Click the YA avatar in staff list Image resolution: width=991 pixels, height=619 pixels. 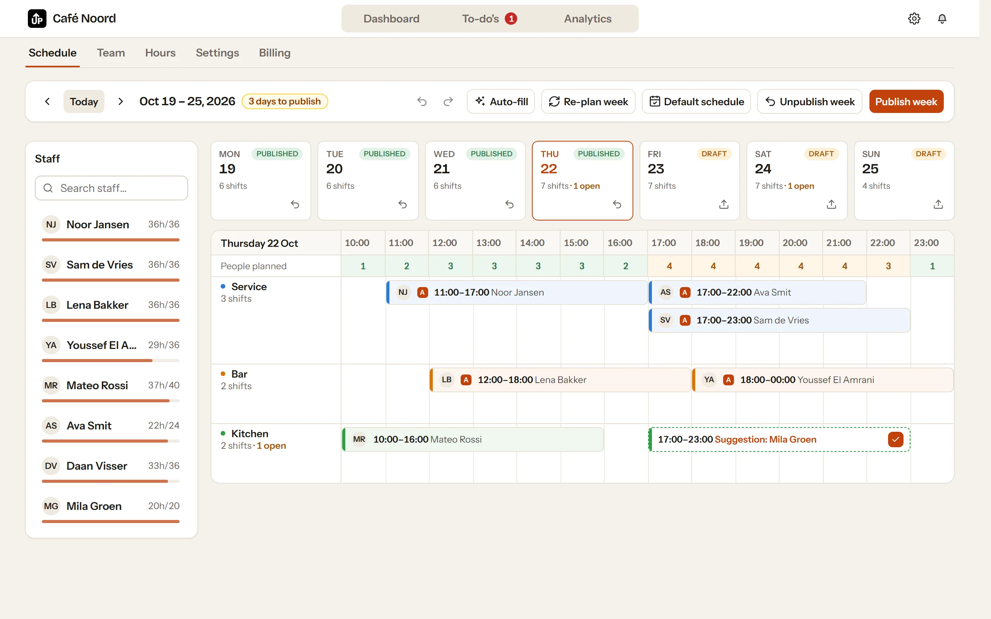coord(51,345)
